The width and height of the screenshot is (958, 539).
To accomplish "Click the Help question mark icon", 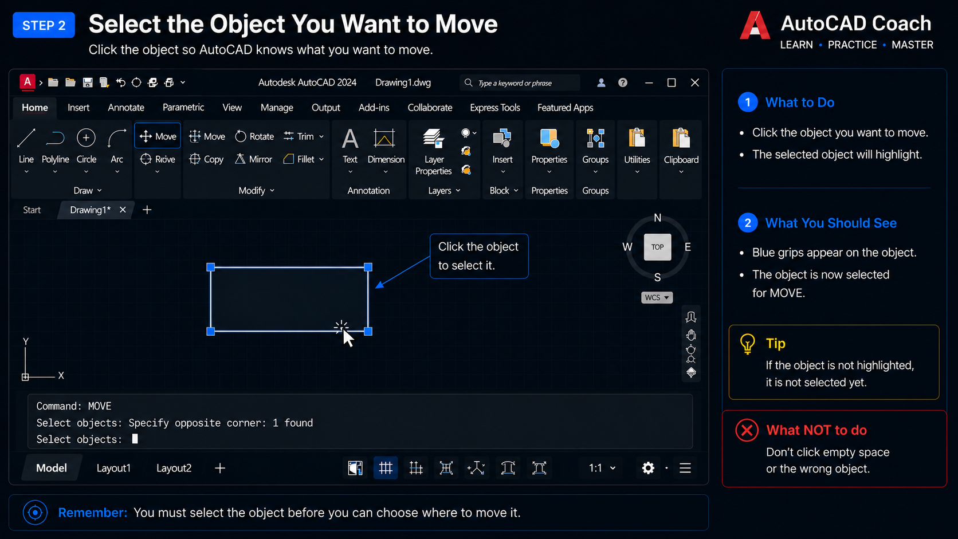I will [623, 82].
